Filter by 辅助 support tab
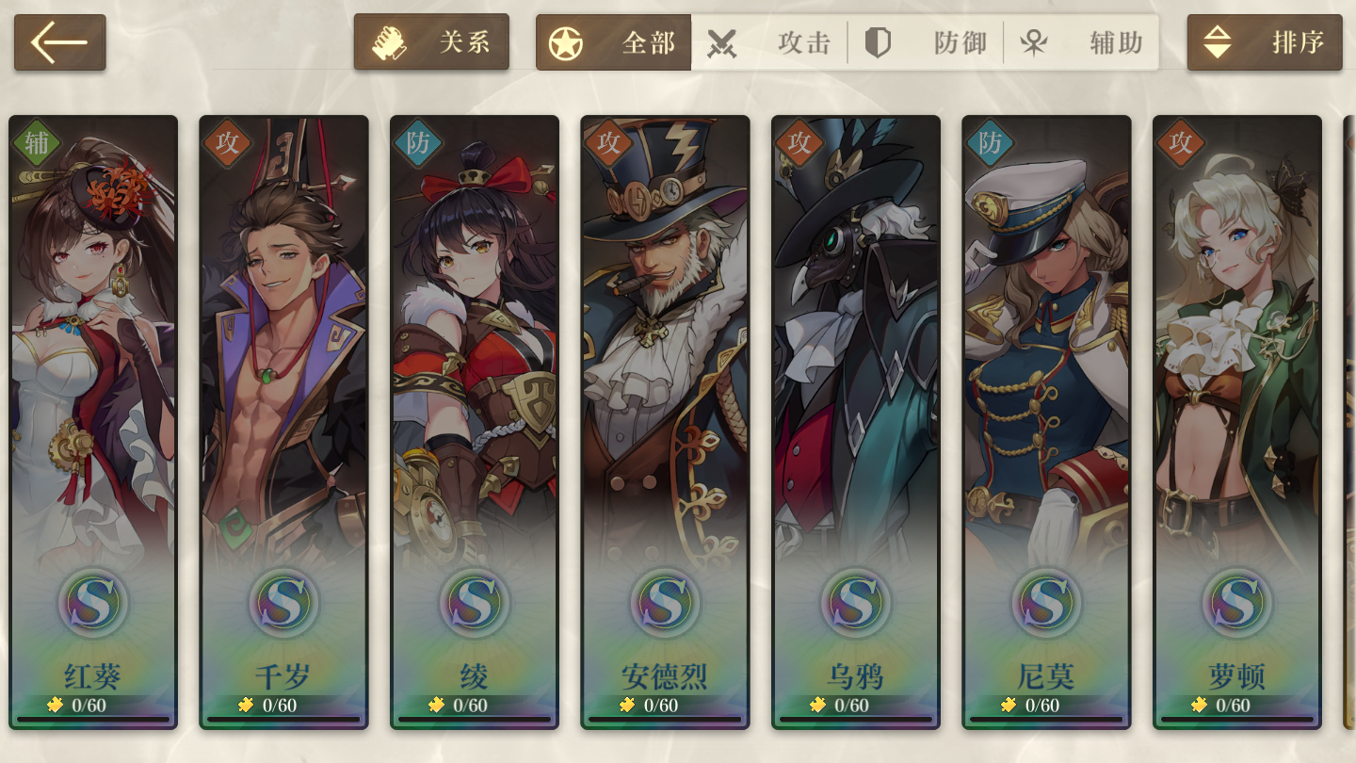1356x763 pixels. (x=1081, y=42)
